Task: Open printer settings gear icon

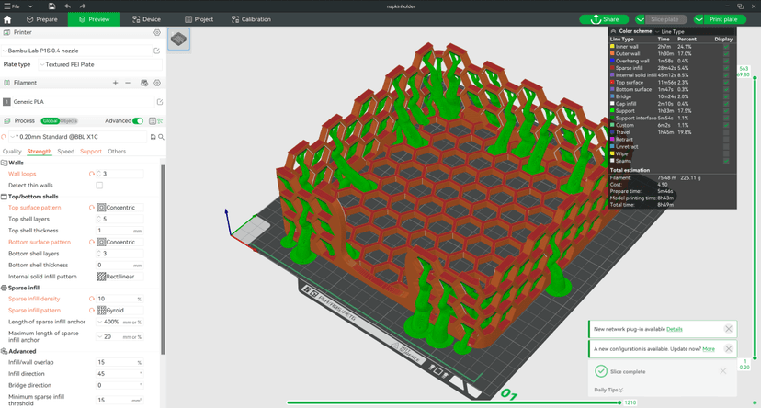Action: 157,33
